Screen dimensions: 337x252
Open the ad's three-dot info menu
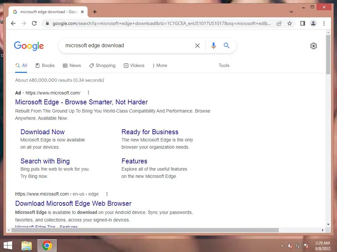coord(88,93)
